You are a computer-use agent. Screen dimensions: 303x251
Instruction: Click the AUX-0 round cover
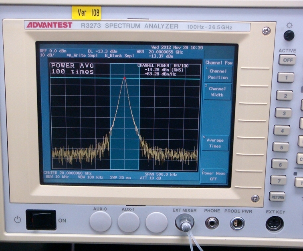click(101, 221)
